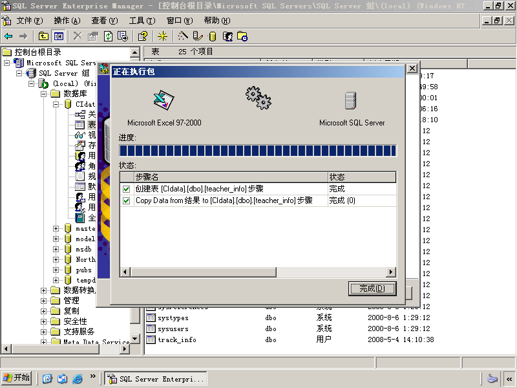Select the 安全性 folder in tree
The image size is (517, 388).
pyautogui.click(x=75, y=321)
